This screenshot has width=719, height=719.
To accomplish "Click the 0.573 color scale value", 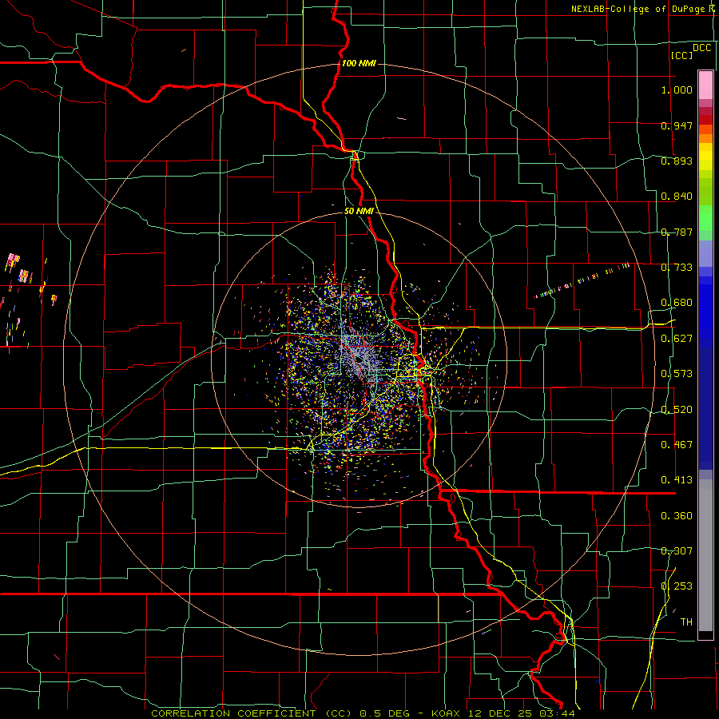I will point(677,374).
